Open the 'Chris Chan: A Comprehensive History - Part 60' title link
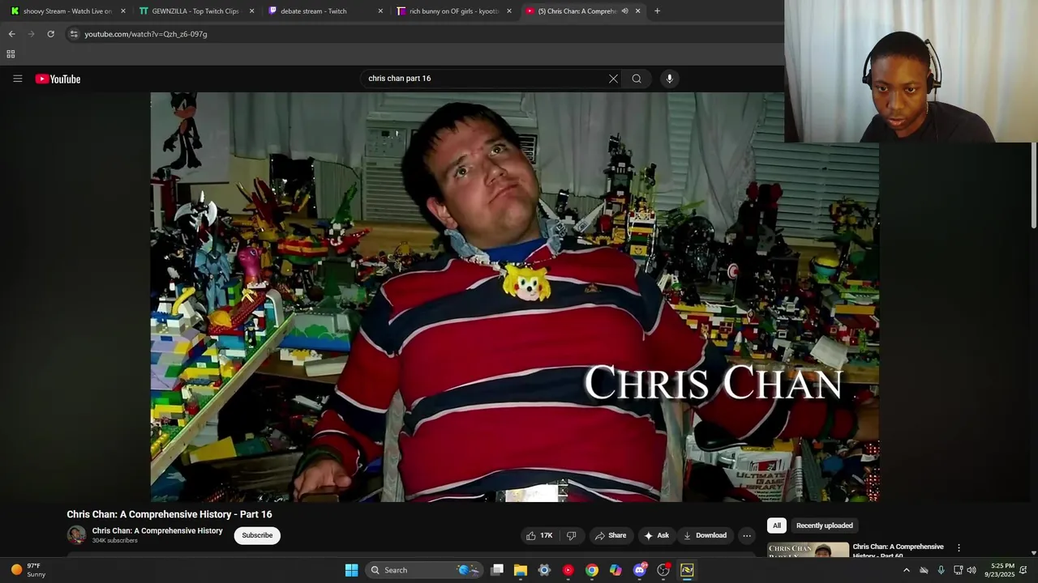 click(x=898, y=551)
